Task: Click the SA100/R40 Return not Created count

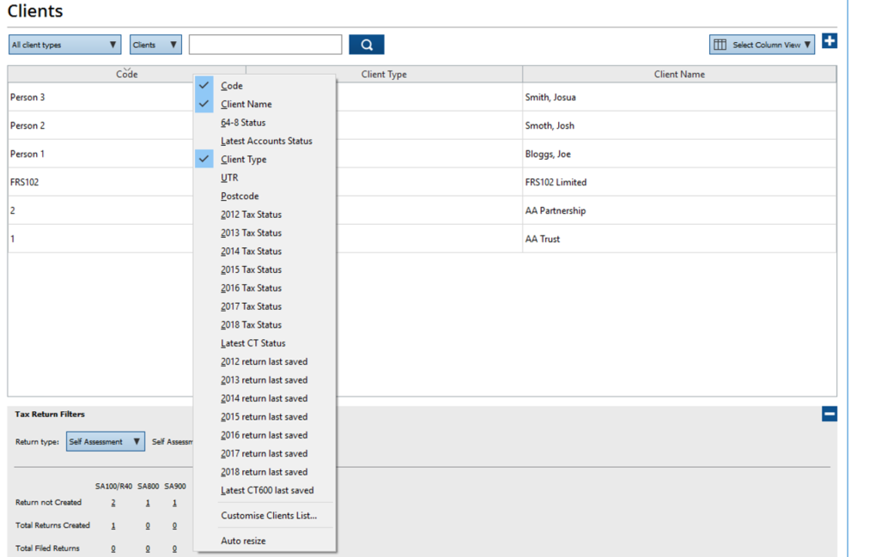Action: (113, 503)
